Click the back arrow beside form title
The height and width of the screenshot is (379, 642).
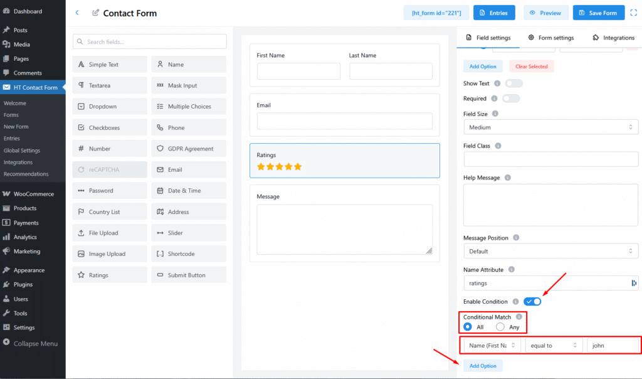(x=77, y=13)
